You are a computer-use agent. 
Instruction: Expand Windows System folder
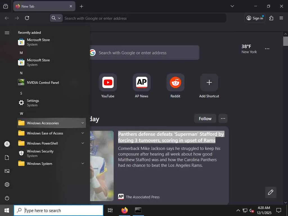coord(51,163)
